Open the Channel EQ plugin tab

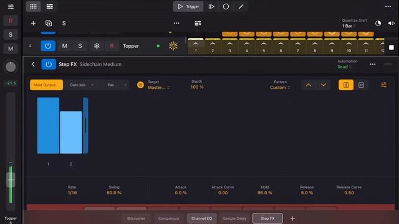(201, 218)
